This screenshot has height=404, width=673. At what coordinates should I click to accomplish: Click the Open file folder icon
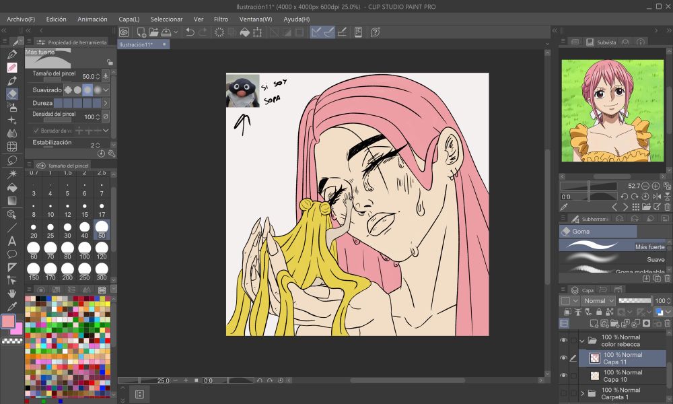tap(153, 32)
